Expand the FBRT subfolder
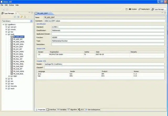The image size is (168, 116). pyautogui.click(x=9, y=76)
